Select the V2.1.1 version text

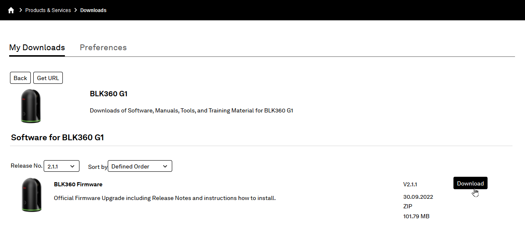click(x=410, y=184)
